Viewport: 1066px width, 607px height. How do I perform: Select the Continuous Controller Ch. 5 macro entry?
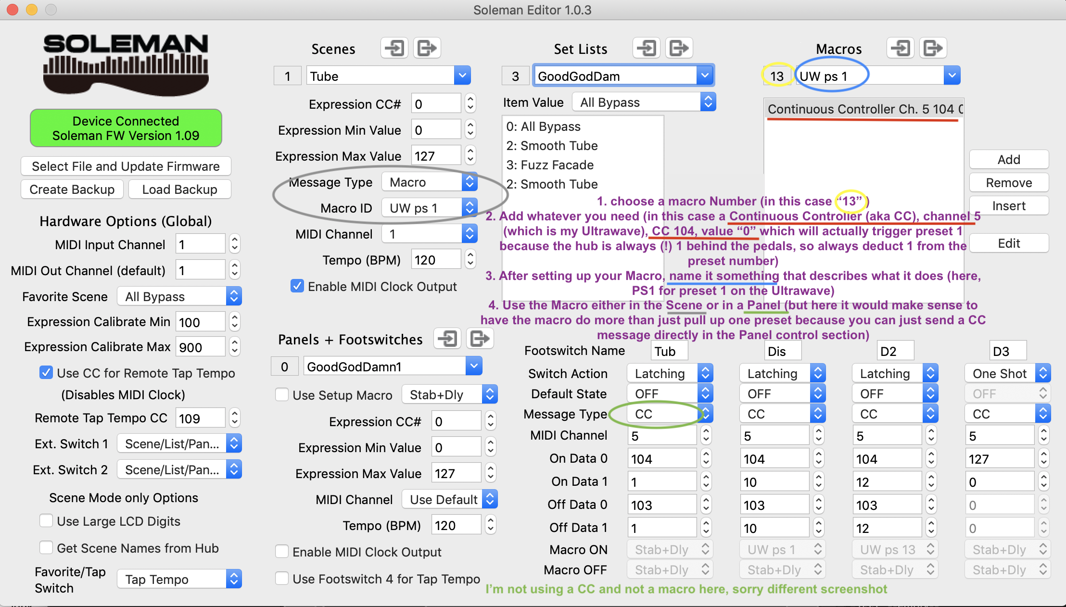tap(864, 109)
